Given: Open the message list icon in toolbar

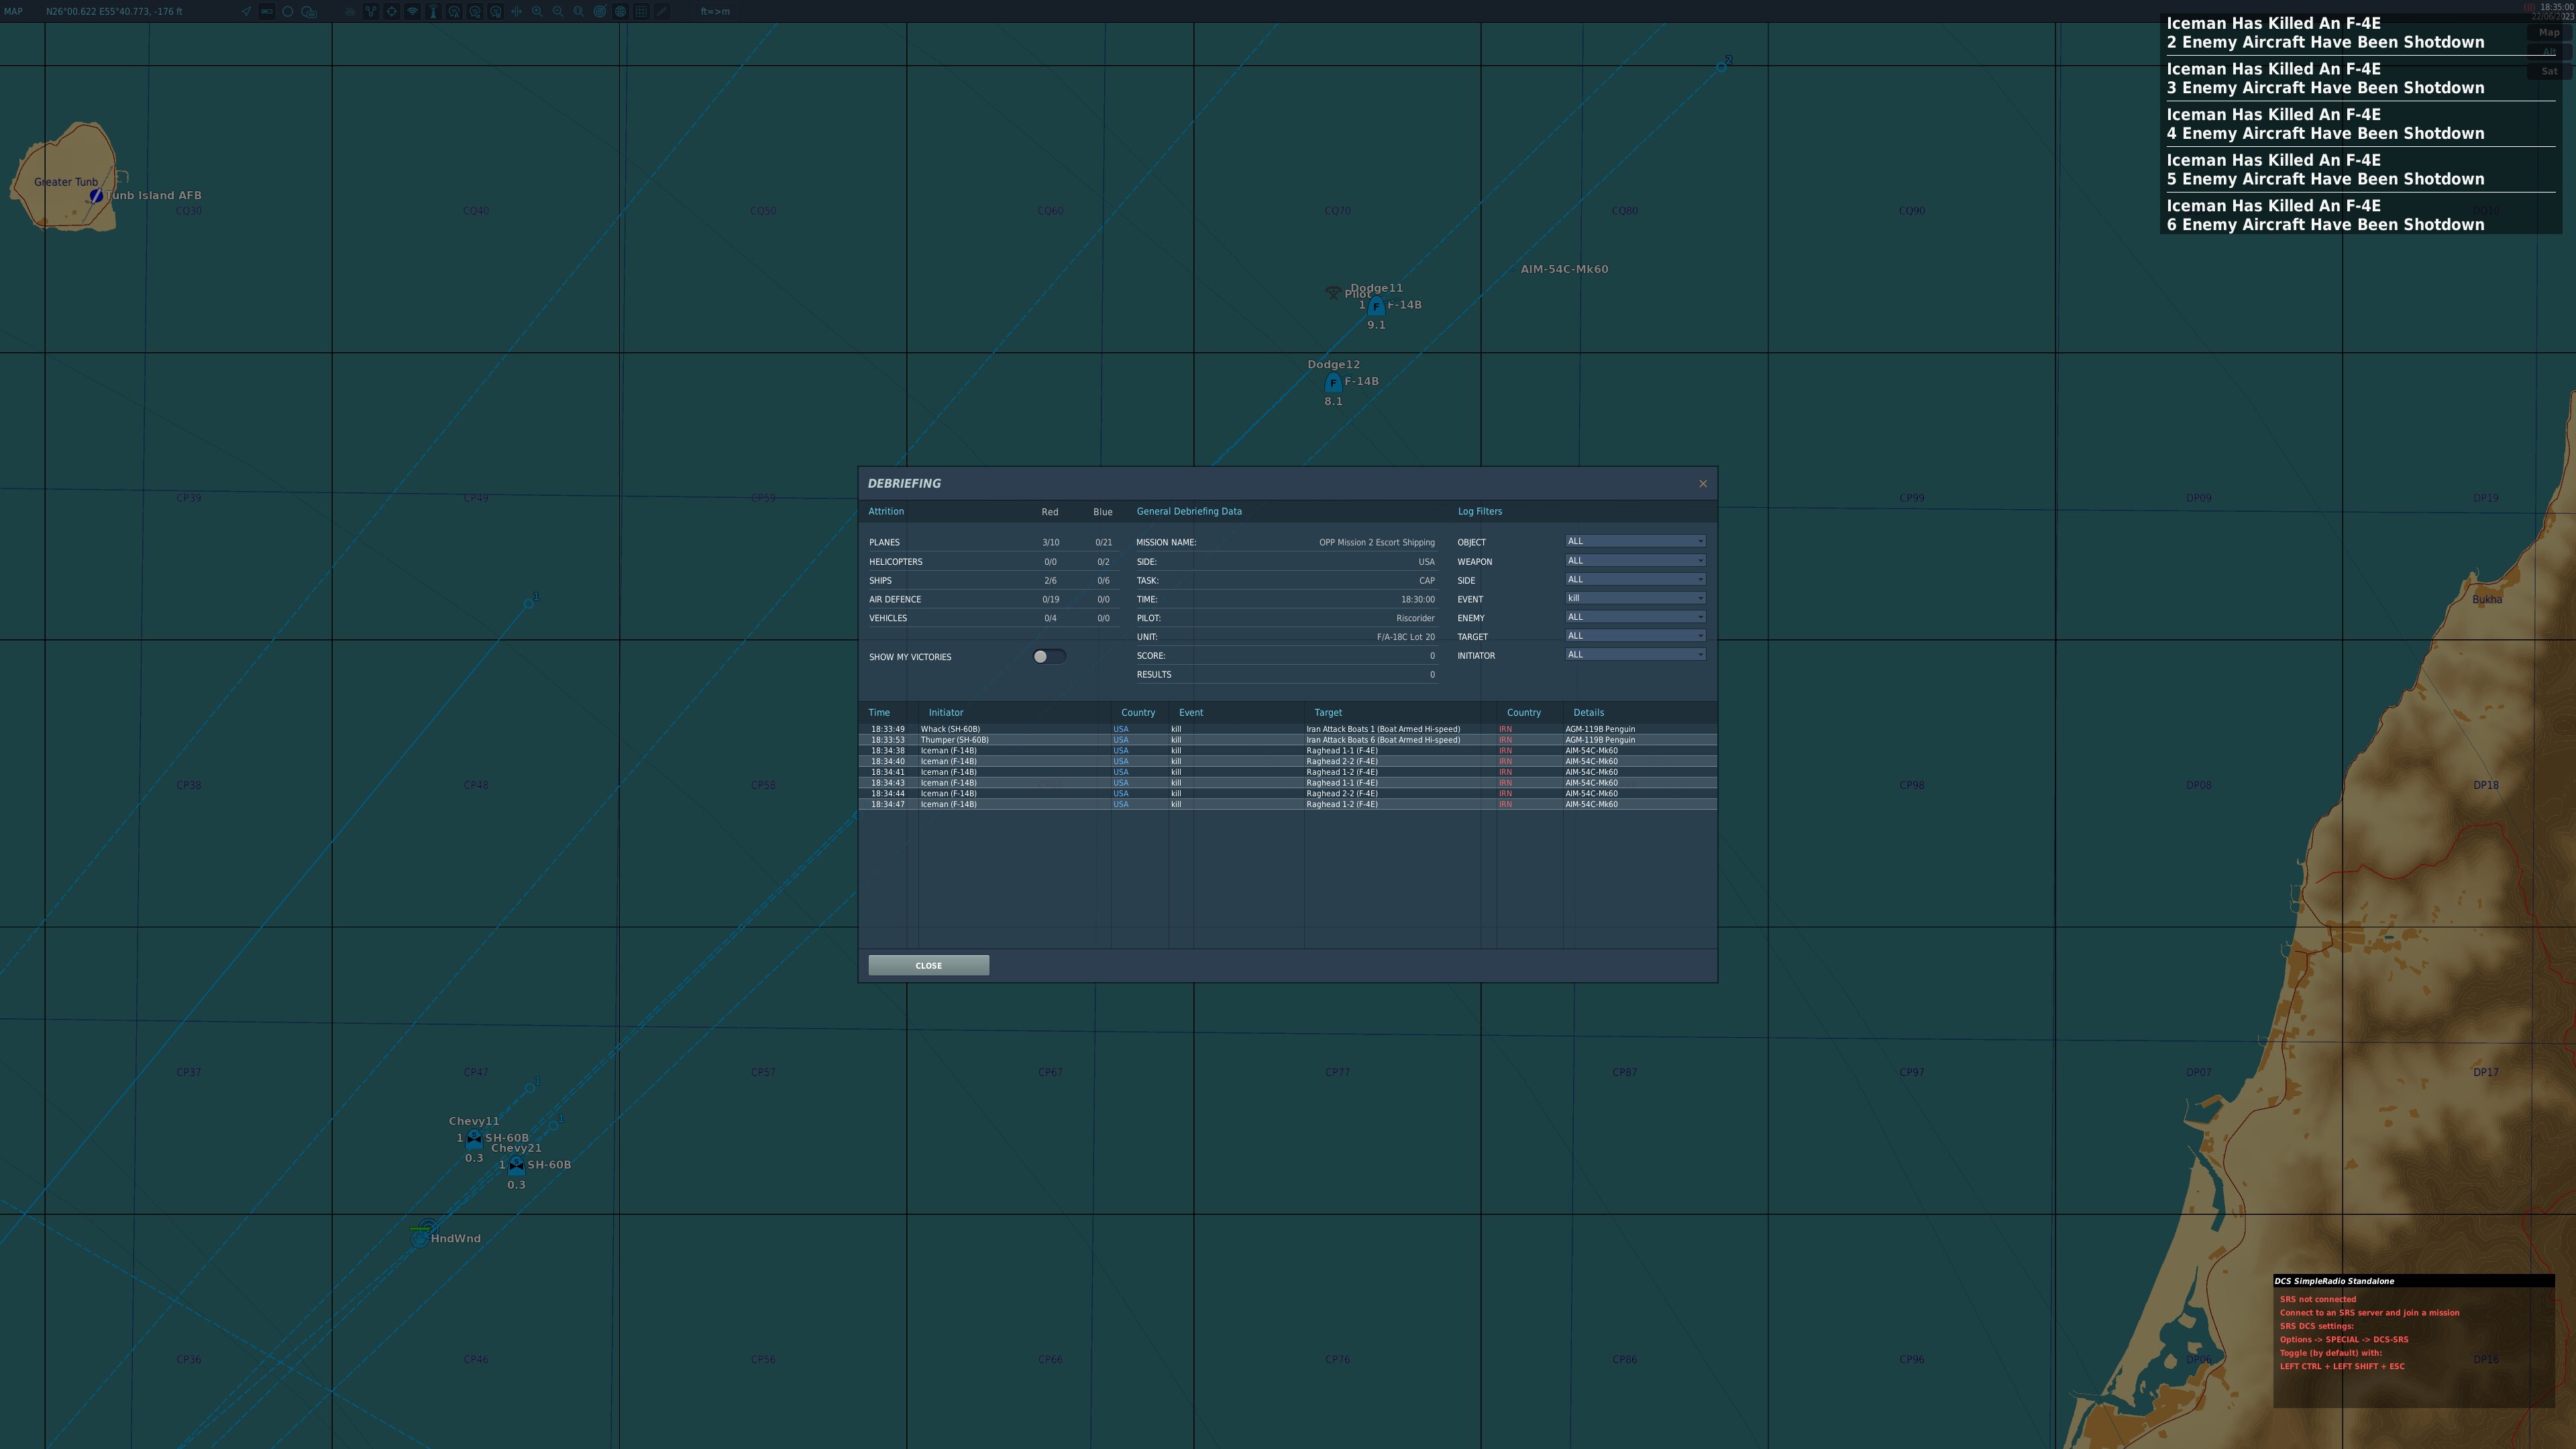Looking at the screenshot, I should (x=309, y=11).
